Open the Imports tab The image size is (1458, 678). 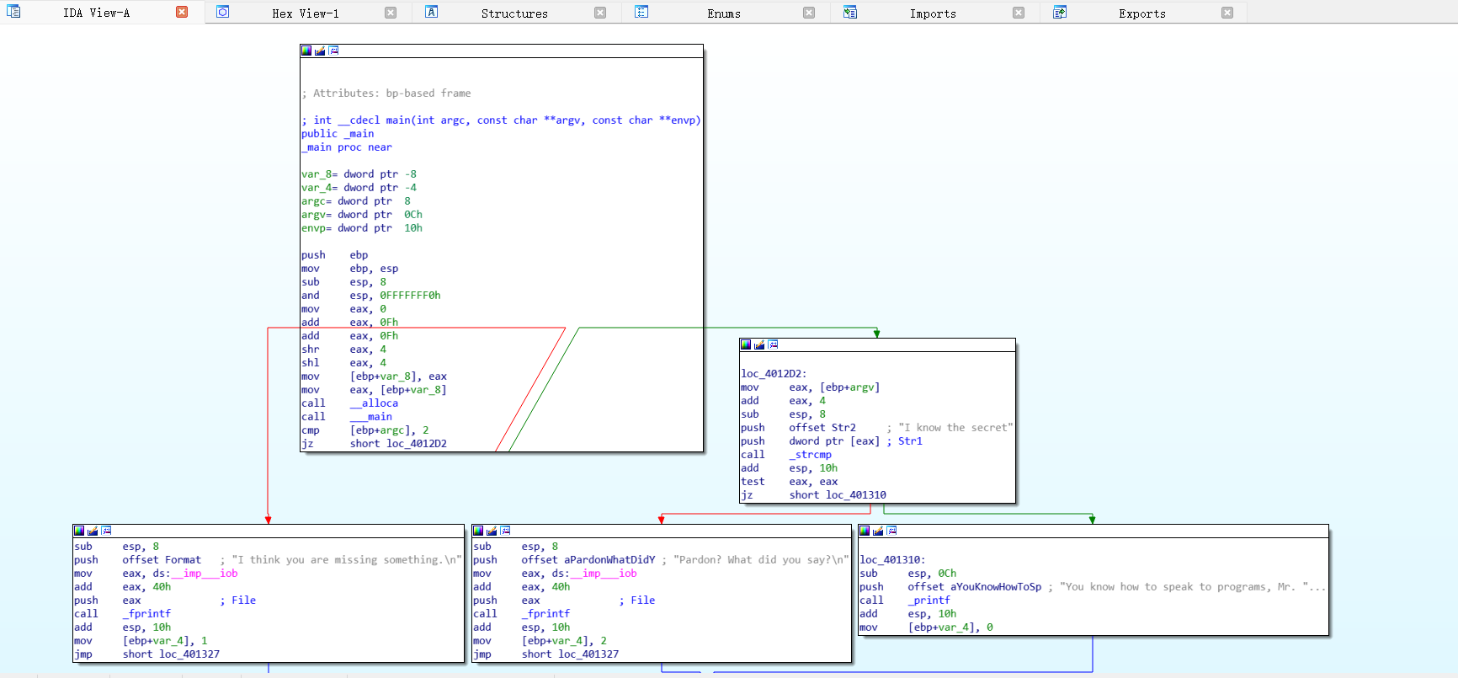pos(932,13)
